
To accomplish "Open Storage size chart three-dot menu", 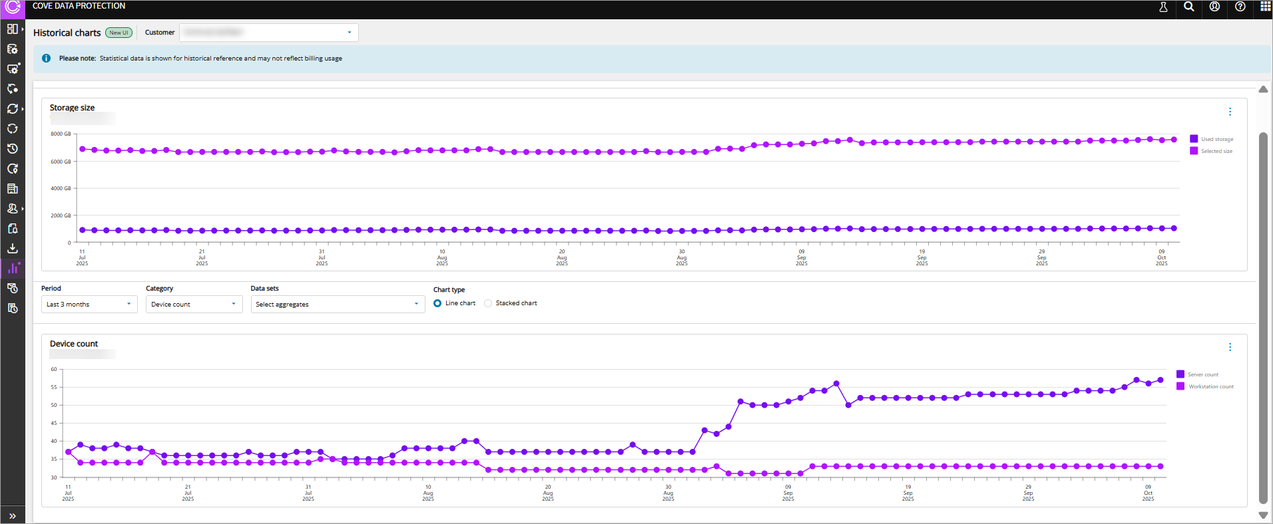I will [x=1230, y=112].
